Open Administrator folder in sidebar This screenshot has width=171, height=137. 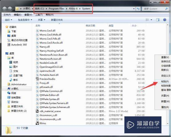(17, 84)
